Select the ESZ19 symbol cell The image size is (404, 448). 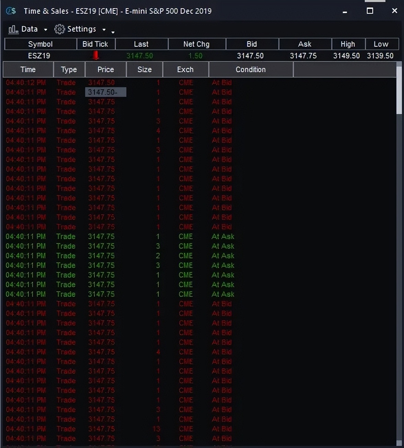(39, 56)
